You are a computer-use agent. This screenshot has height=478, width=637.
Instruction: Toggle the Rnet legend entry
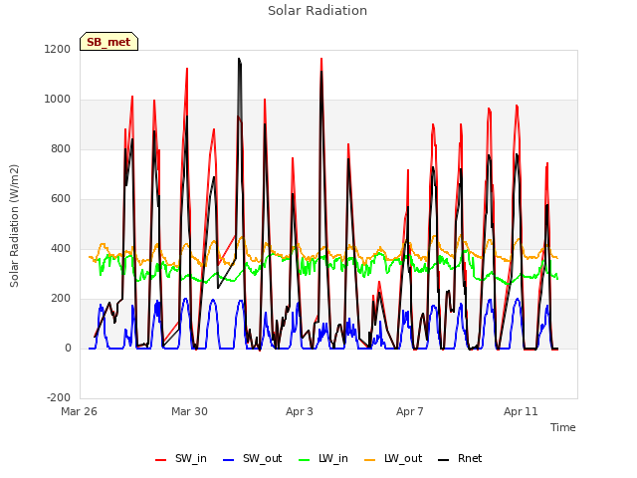pos(460,459)
